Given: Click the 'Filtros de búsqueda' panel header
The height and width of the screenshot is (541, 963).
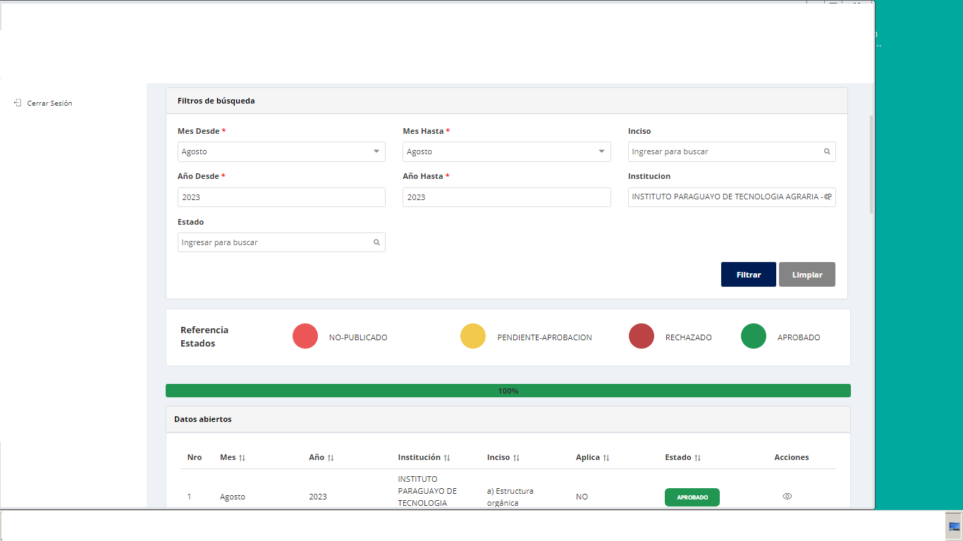Looking at the screenshot, I should [x=507, y=101].
